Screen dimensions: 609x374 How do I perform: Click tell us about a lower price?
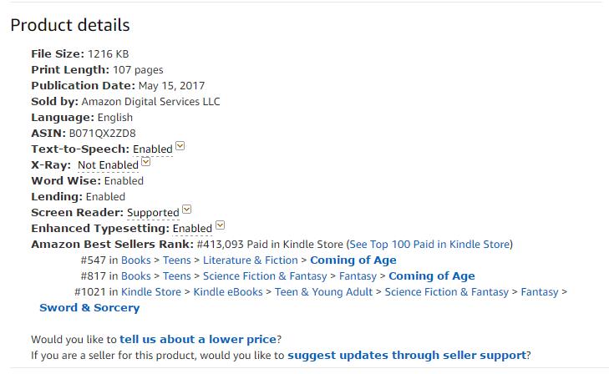[x=198, y=340]
